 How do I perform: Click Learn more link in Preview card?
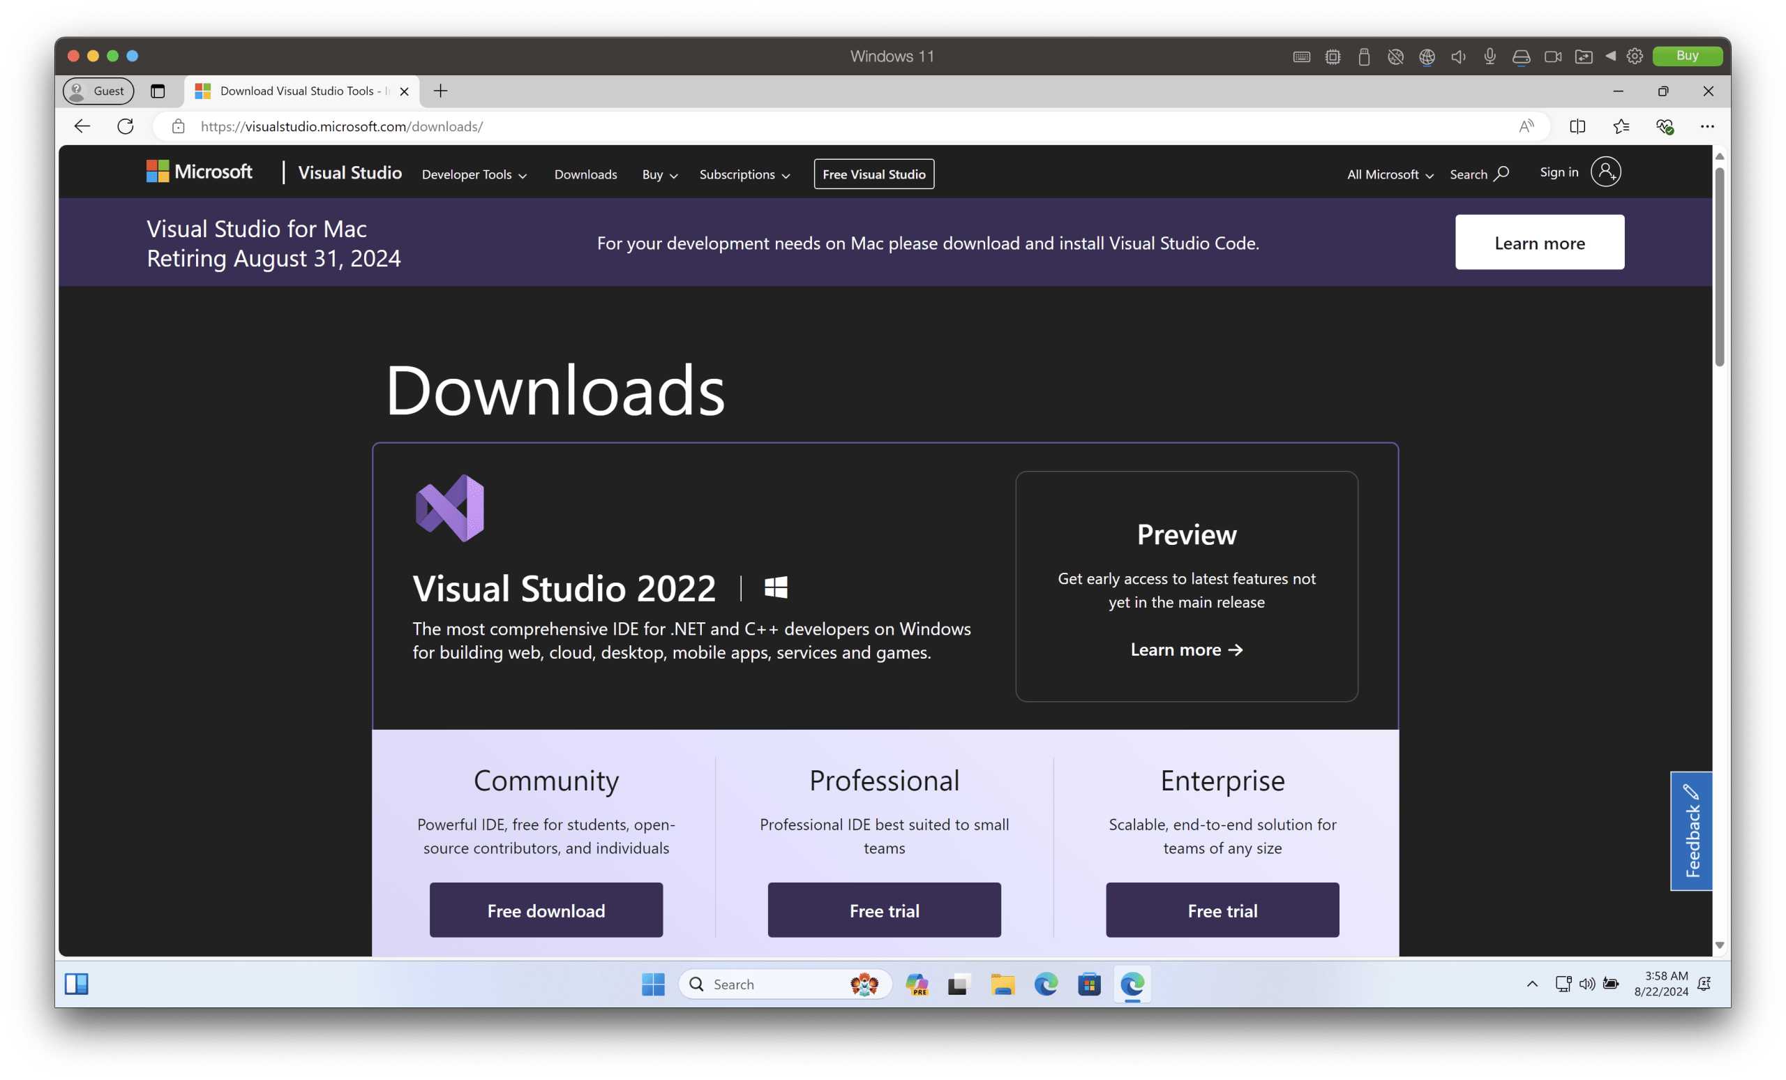point(1187,650)
